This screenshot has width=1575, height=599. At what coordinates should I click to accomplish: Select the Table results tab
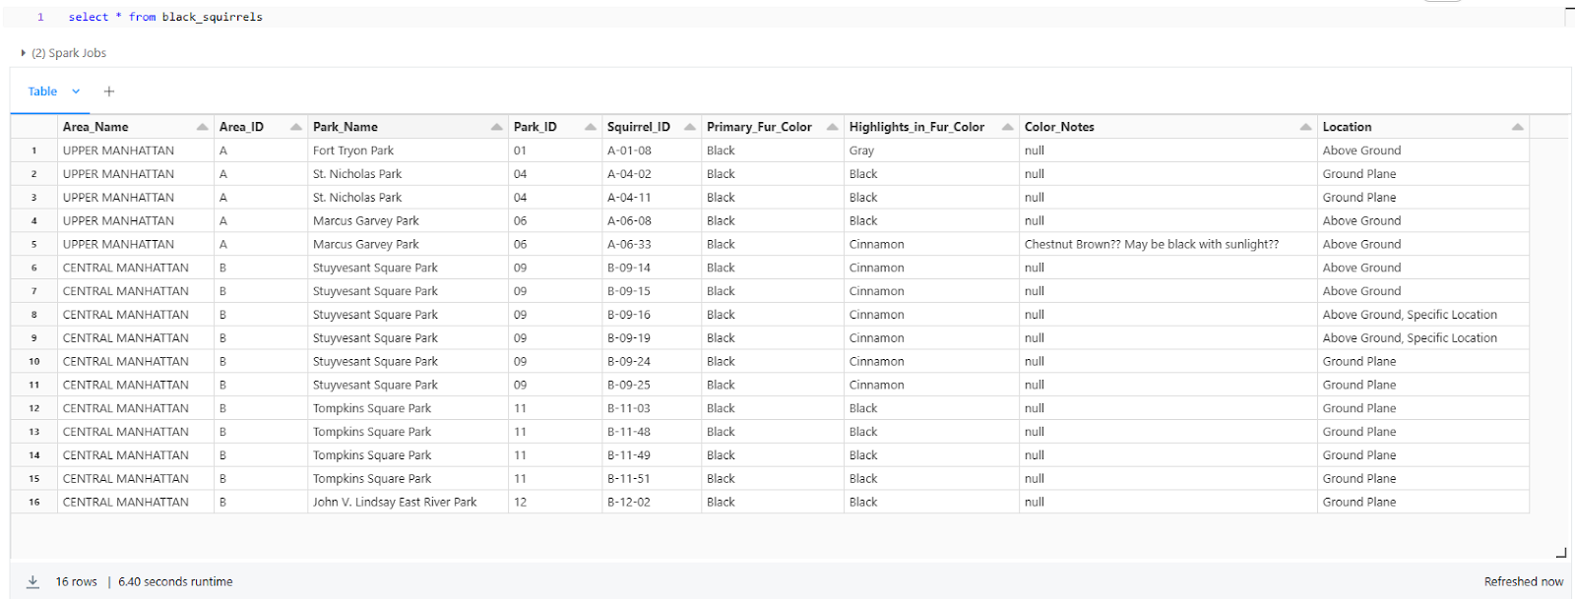tap(42, 91)
